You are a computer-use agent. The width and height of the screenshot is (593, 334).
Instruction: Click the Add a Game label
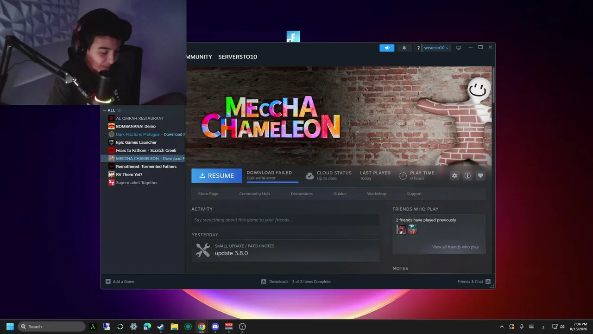(x=123, y=282)
